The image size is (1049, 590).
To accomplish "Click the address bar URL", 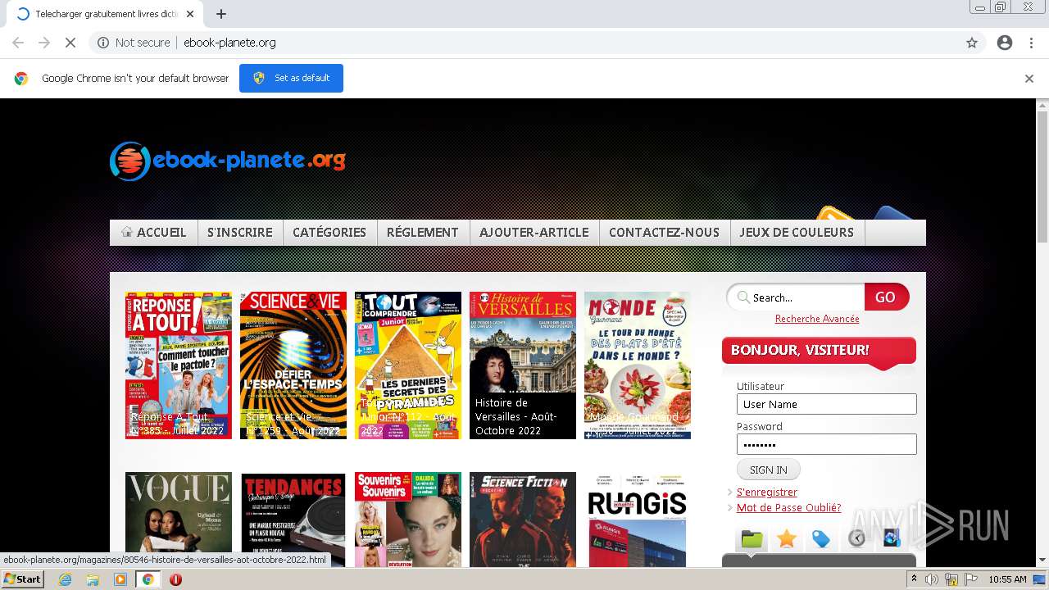I will coord(229,43).
